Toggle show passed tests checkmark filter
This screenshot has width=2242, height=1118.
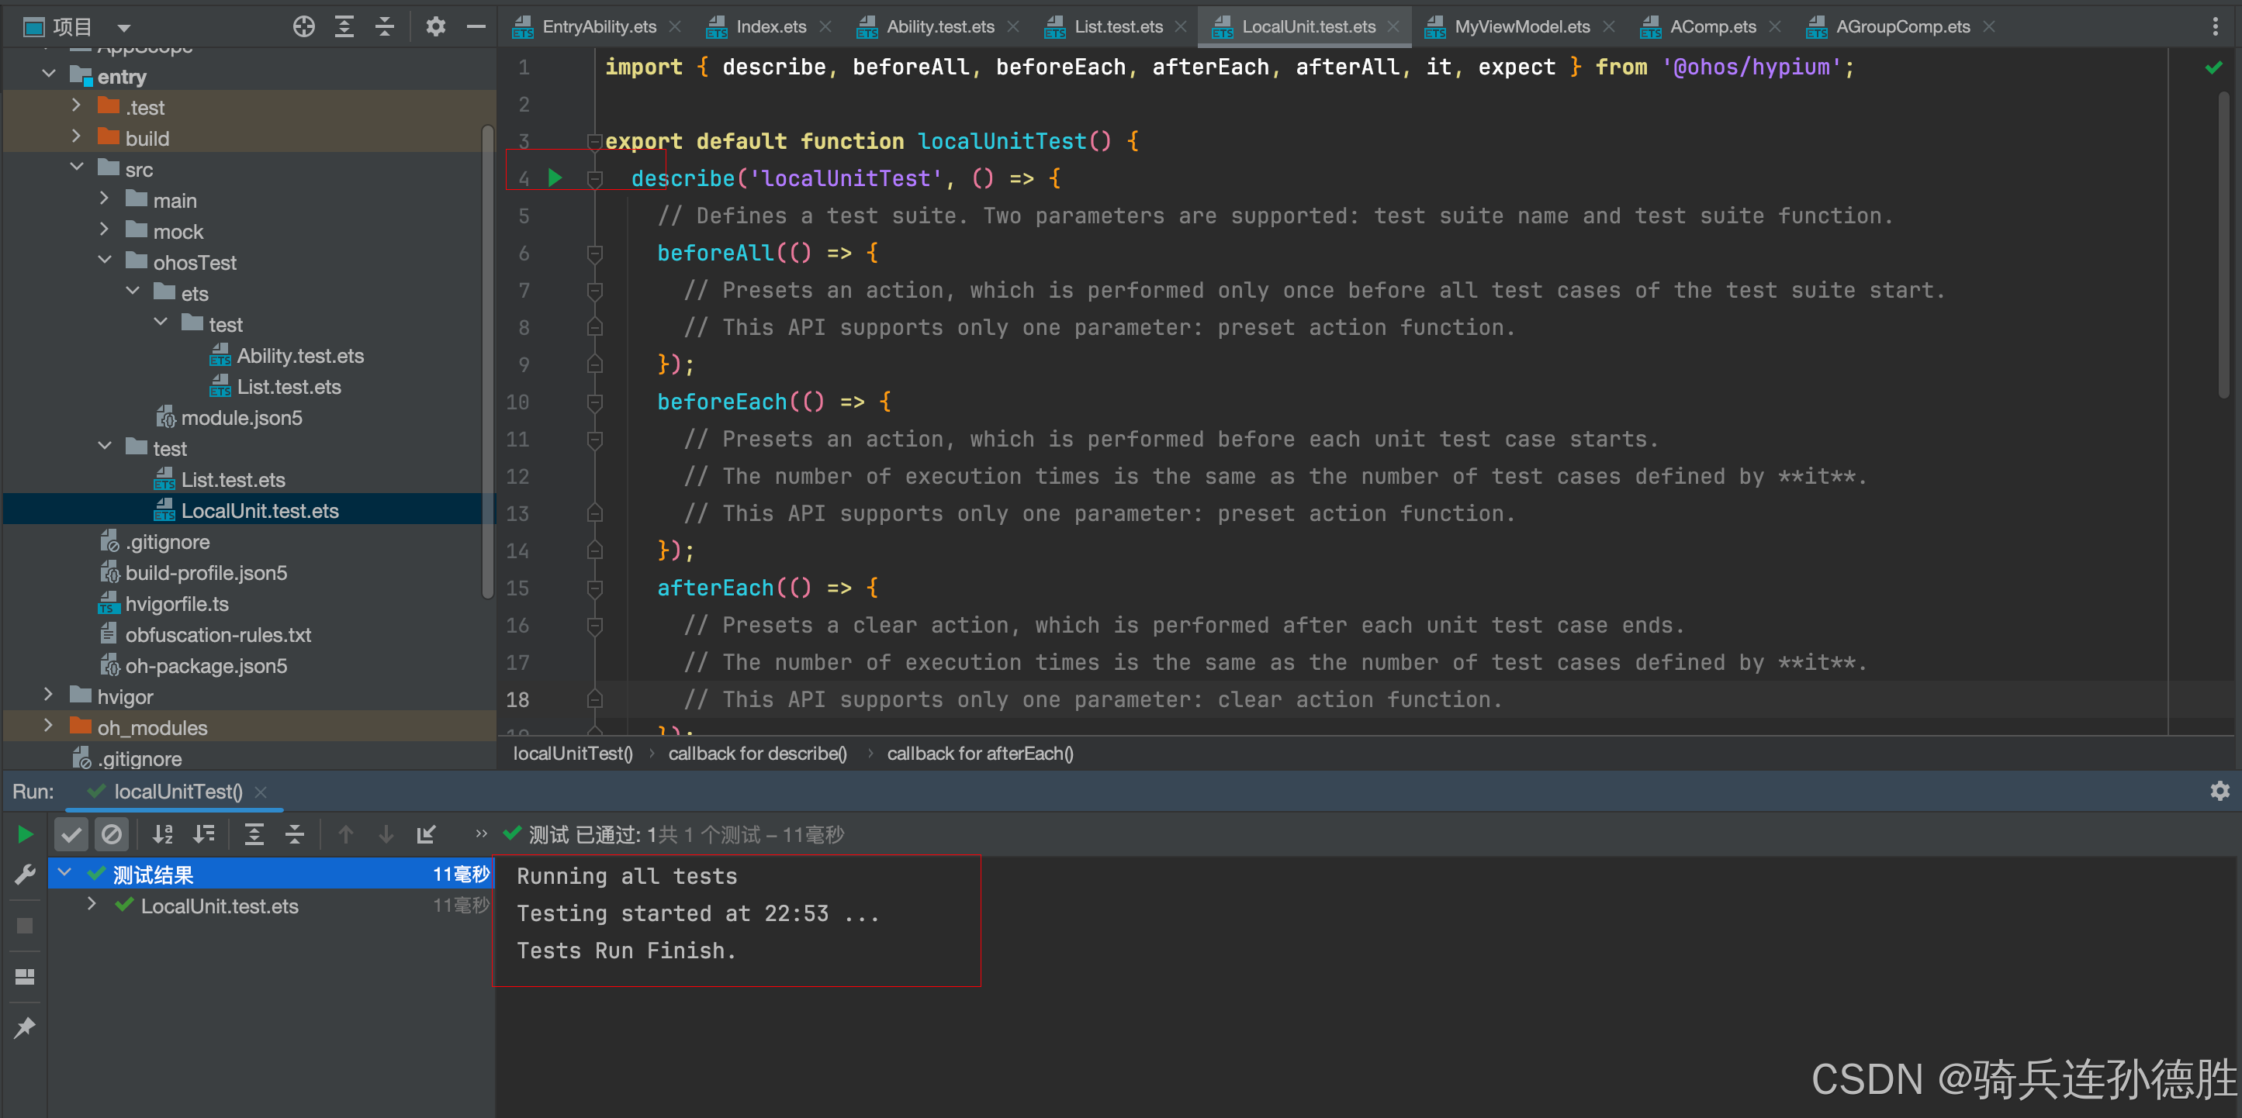click(x=71, y=834)
